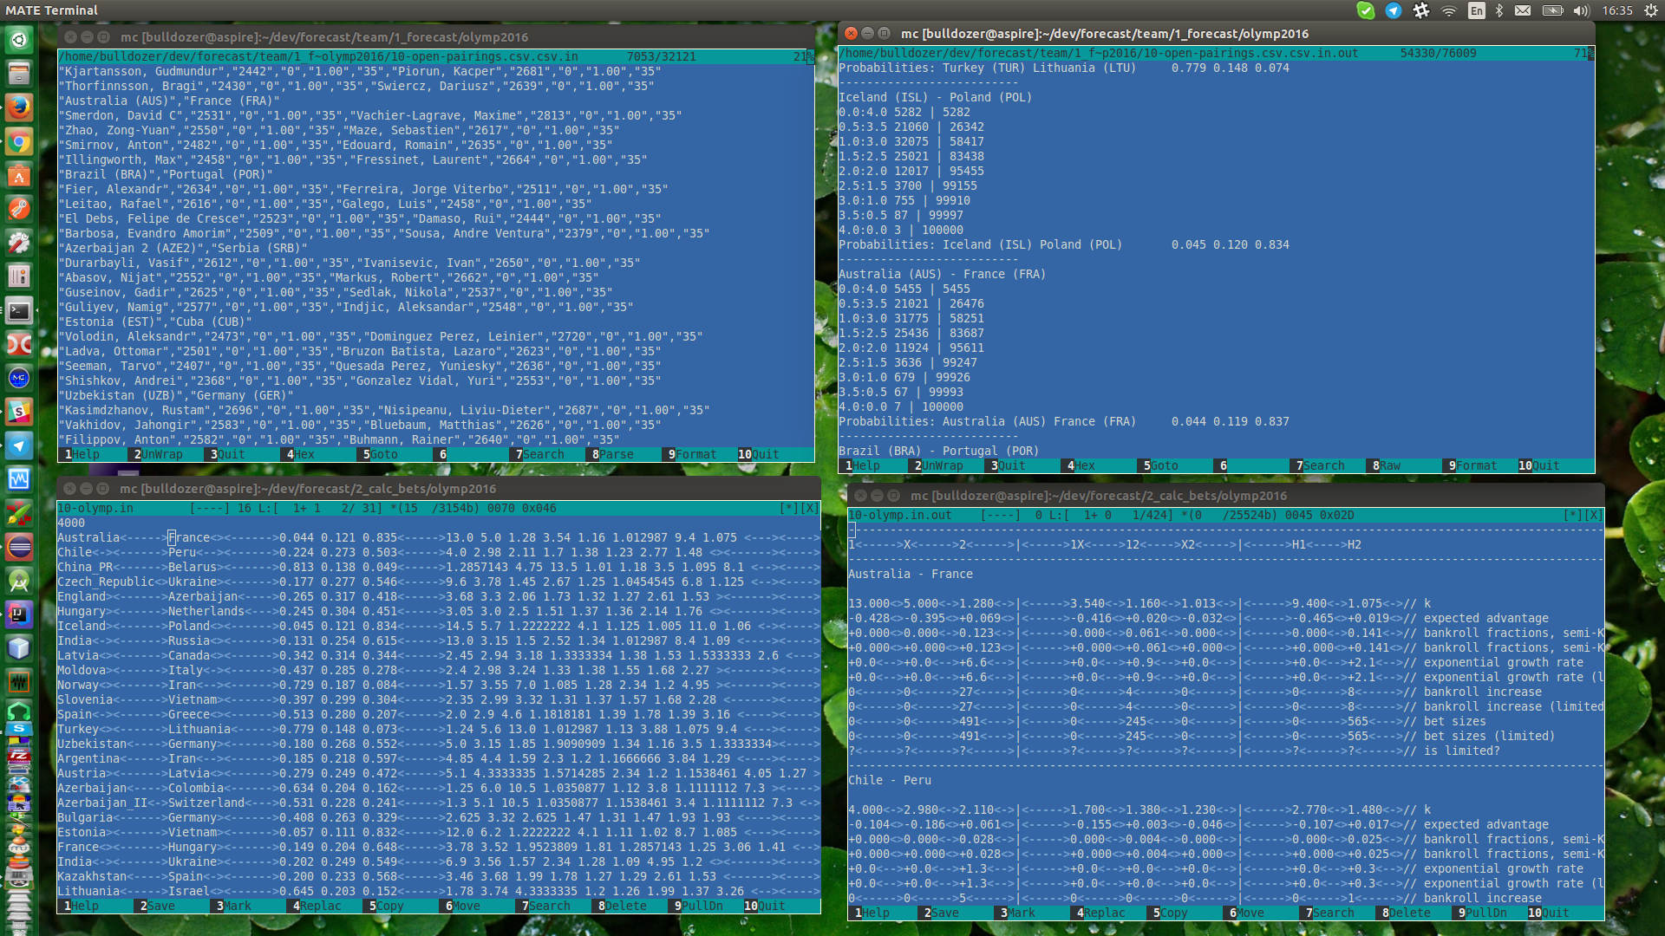This screenshot has height=936, width=1665.
Task: Open the Bluetooth indicator in top panel
Action: click(1499, 10)
